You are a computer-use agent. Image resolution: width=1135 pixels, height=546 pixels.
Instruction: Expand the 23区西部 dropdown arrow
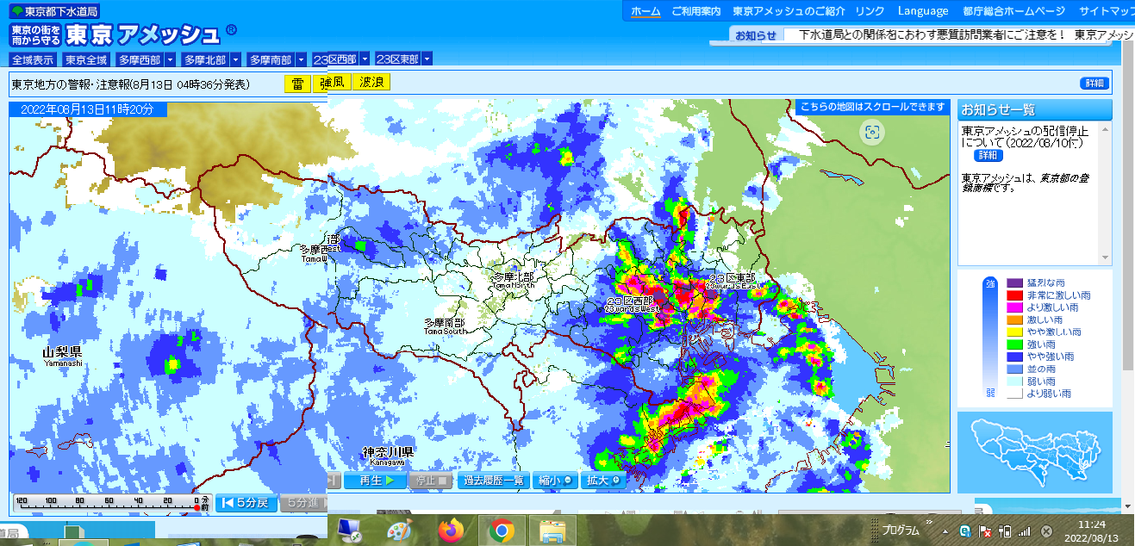pos(365,59)
